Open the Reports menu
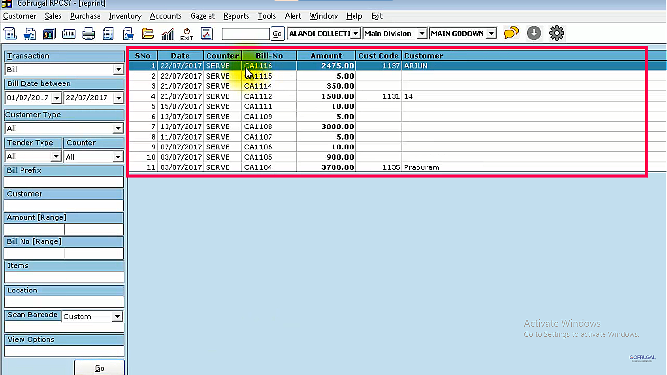 pos(236,16)
